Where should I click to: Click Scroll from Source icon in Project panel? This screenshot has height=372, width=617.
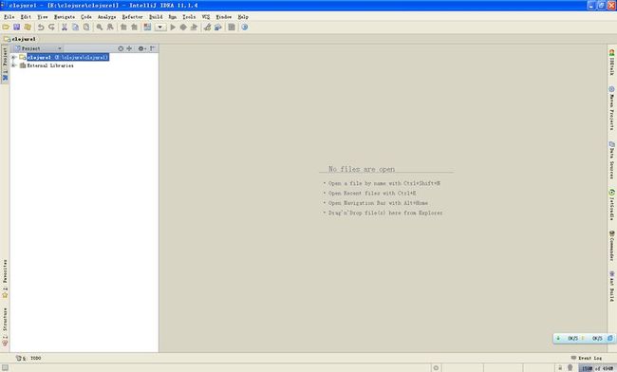tap(121, 48)
